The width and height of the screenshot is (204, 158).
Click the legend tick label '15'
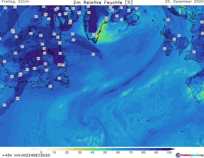54,152
